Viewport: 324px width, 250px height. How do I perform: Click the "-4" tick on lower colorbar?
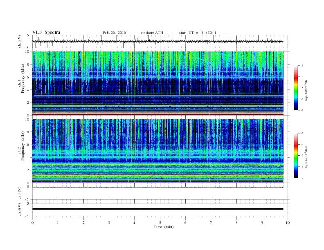(x=302, y=144)
